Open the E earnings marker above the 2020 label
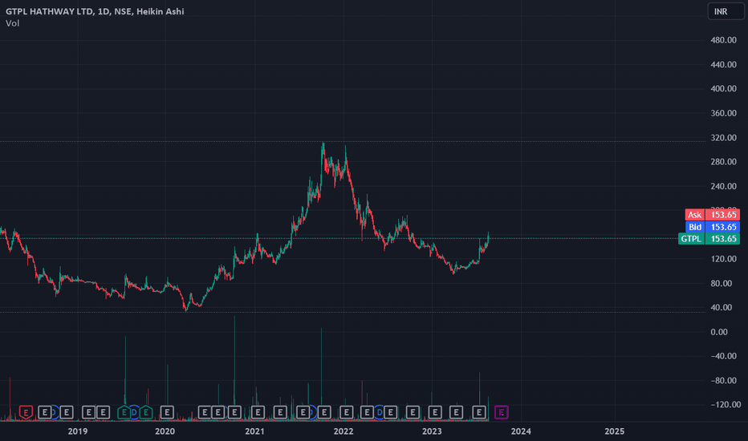This screenshot has height=441, width=748. [x=166, y=412]
